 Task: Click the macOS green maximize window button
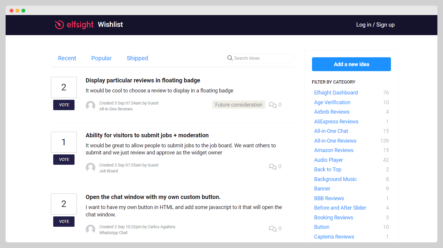tap(23, 11)
